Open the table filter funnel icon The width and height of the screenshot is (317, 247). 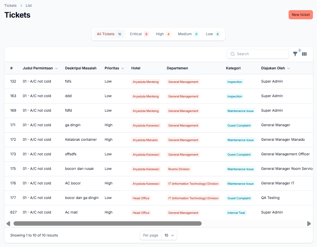click(x=295, y=54)
